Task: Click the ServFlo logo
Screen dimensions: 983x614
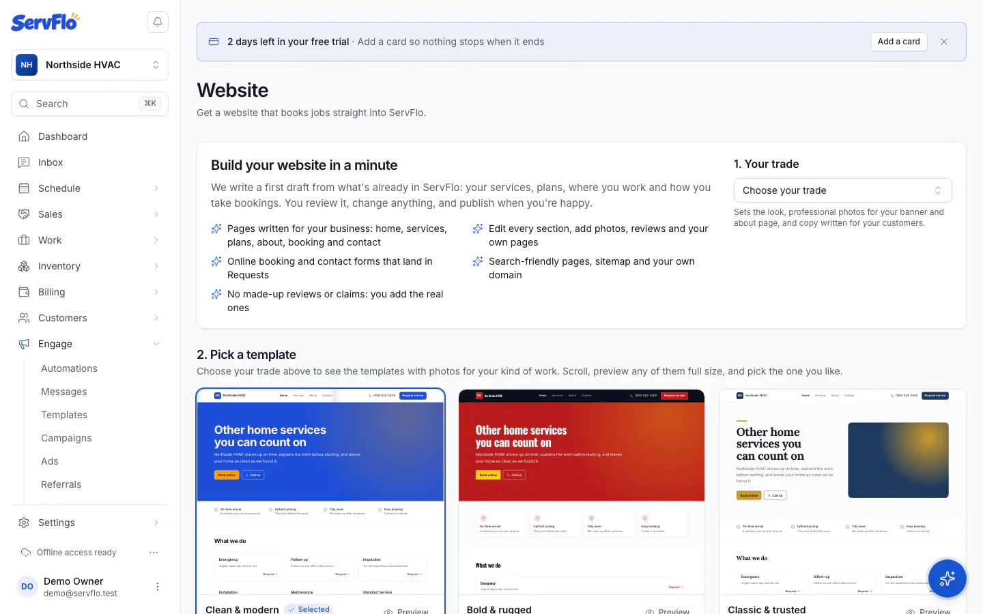Action: click(45, 22)
